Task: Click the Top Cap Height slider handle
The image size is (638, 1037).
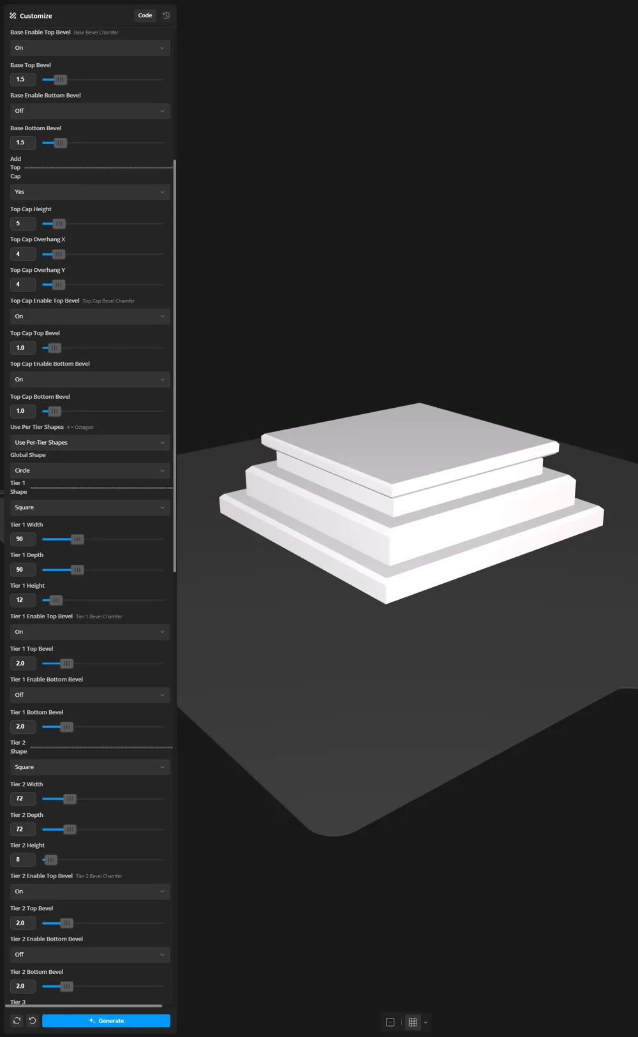Action: 59,224
